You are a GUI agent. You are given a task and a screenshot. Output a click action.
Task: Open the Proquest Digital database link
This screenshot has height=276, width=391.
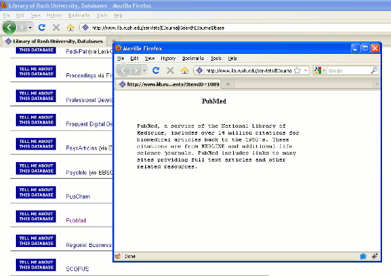pyautogui.click(x=89, y=124)
